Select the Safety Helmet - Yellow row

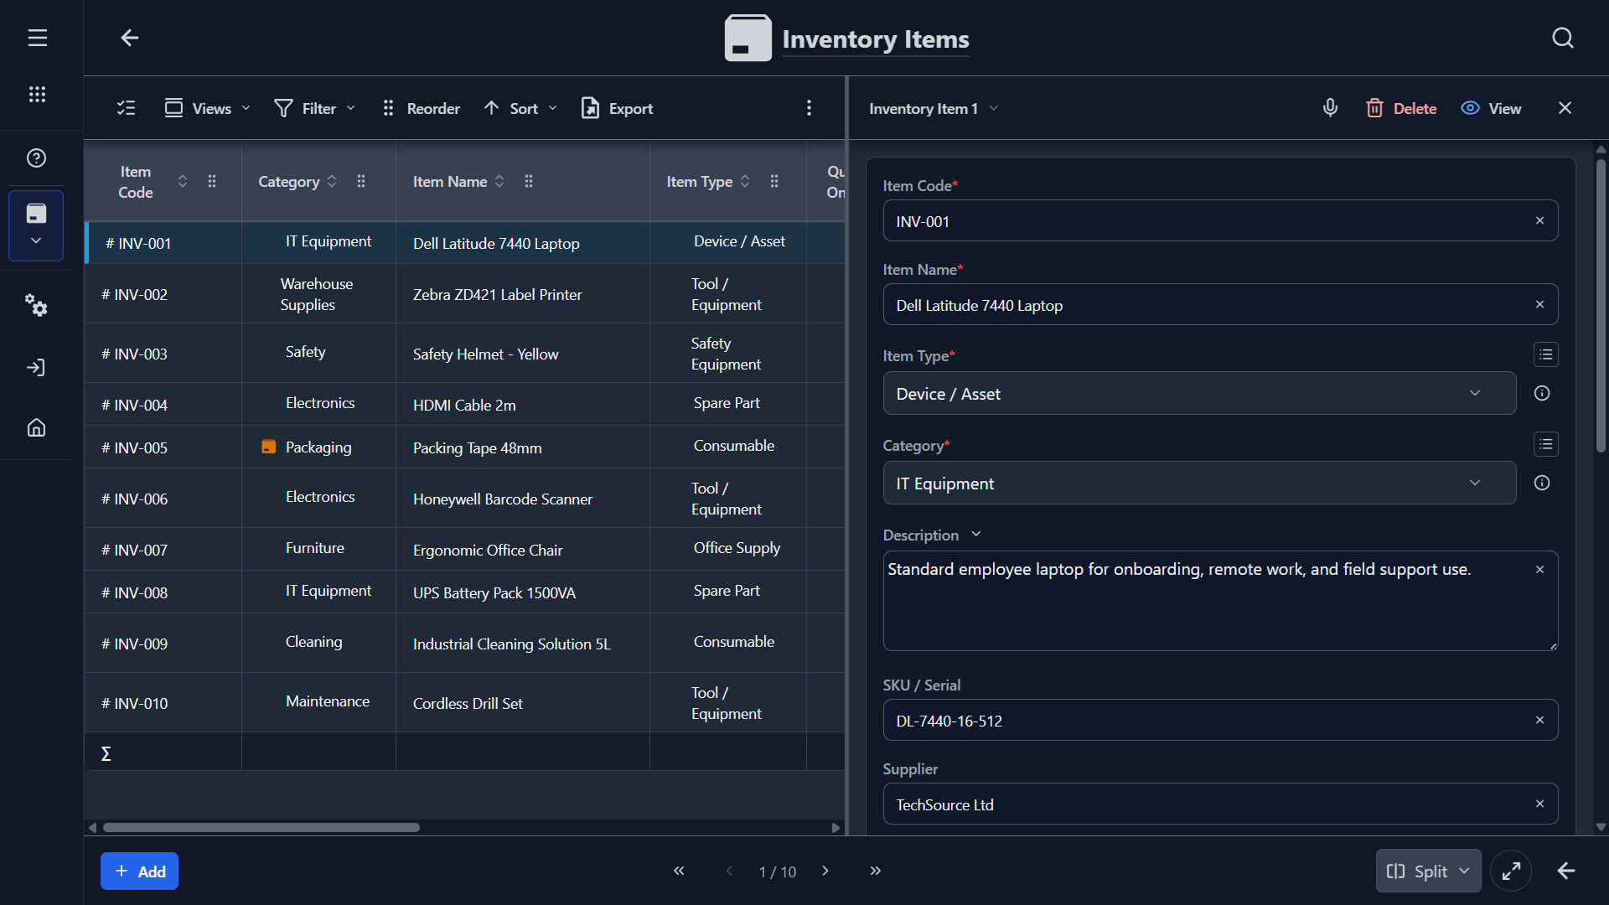pos(464,354)
